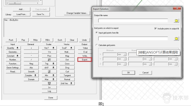Click the Change Variable Values button
The image size is (191, 106).
(x=77, y=13)
